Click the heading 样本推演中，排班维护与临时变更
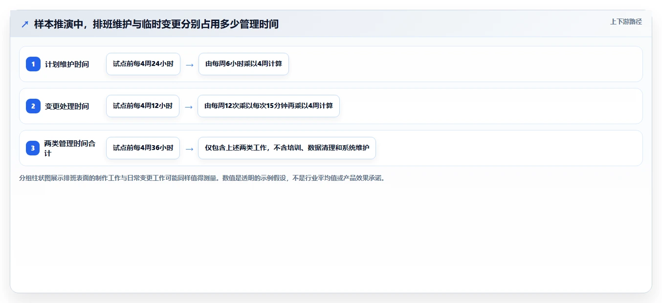Screen dimensions: 662x303 (156, 24)
